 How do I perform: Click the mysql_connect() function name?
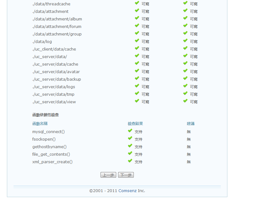48,132
